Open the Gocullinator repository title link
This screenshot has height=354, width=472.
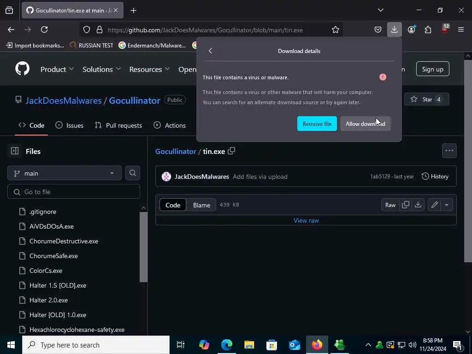tap(135, 100)
